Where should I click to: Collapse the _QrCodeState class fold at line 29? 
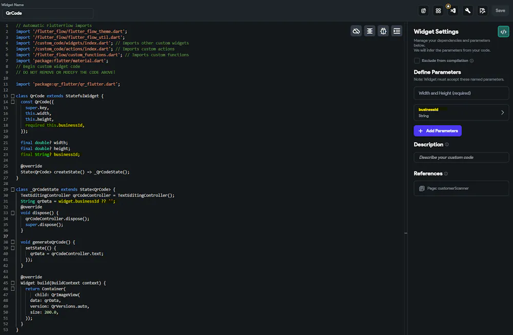coord(13,189)
